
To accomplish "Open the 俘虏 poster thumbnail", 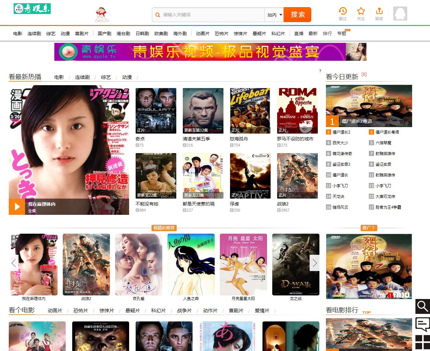I will pos(250,176).
